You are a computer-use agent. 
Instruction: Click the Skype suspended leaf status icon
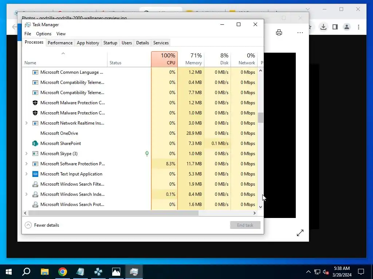coord(147,154)
